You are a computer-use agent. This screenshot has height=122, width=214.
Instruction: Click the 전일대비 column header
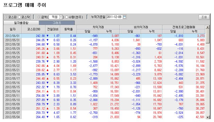(53, 29)
